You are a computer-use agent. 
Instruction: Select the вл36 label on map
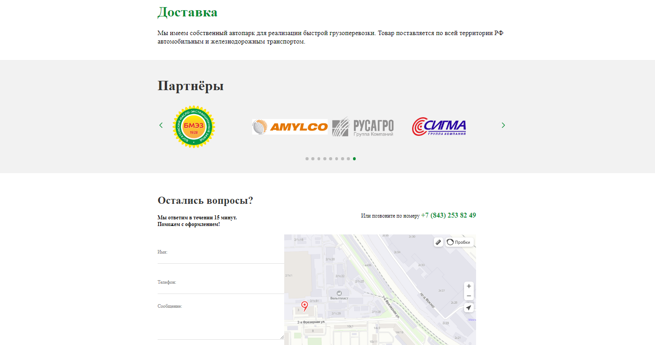click(368, 265)
